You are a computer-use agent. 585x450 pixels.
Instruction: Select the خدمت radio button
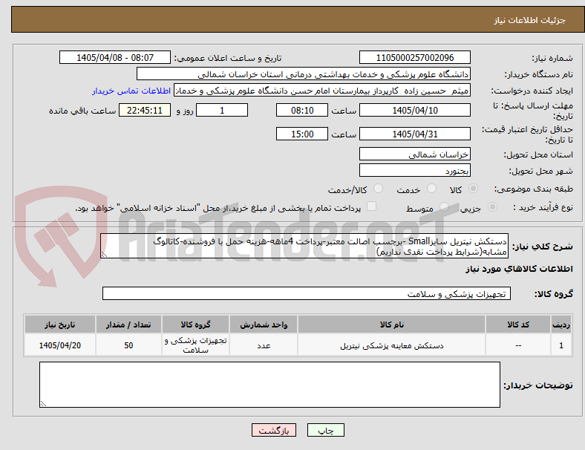point(431,189)
